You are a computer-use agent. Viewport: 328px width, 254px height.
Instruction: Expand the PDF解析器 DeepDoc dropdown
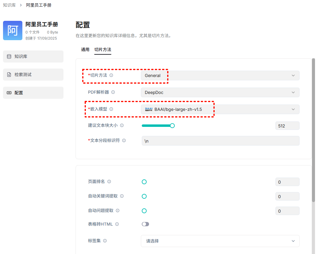220,92
